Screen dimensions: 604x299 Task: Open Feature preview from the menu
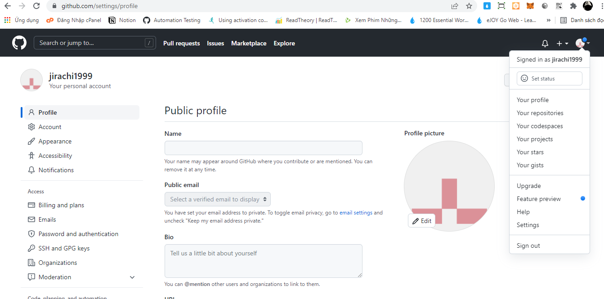coord(539,199)
